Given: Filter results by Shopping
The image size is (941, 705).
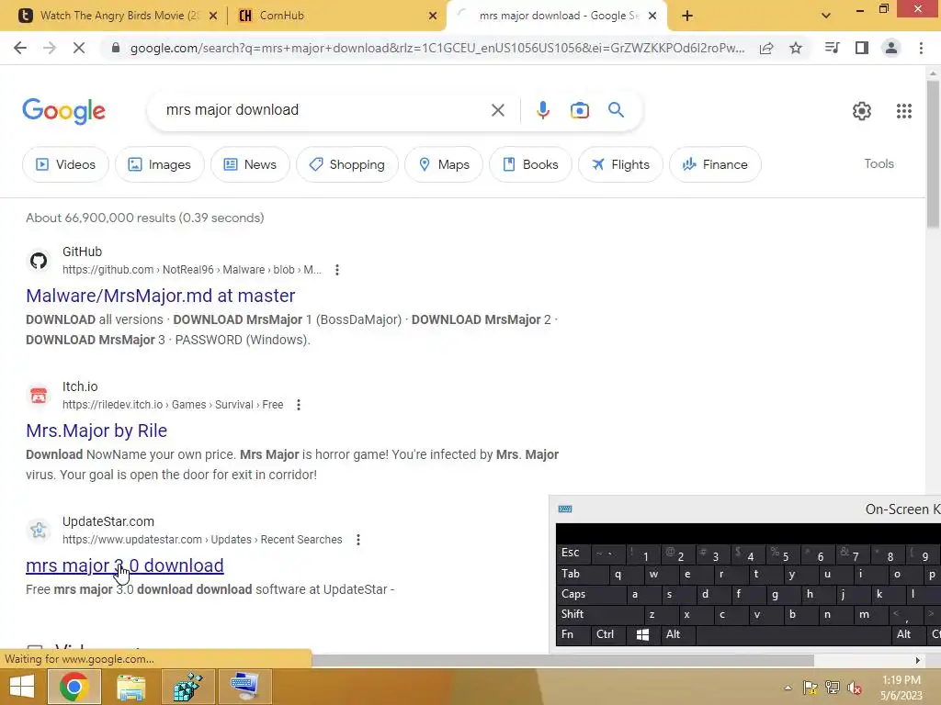Looking at the screenshot, I should coord(346,164).
